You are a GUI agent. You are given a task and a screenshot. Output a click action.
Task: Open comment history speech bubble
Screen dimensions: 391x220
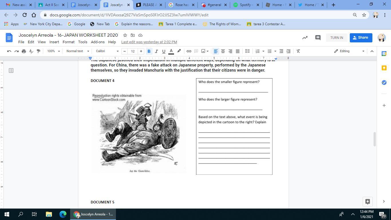tap(318, 38)
